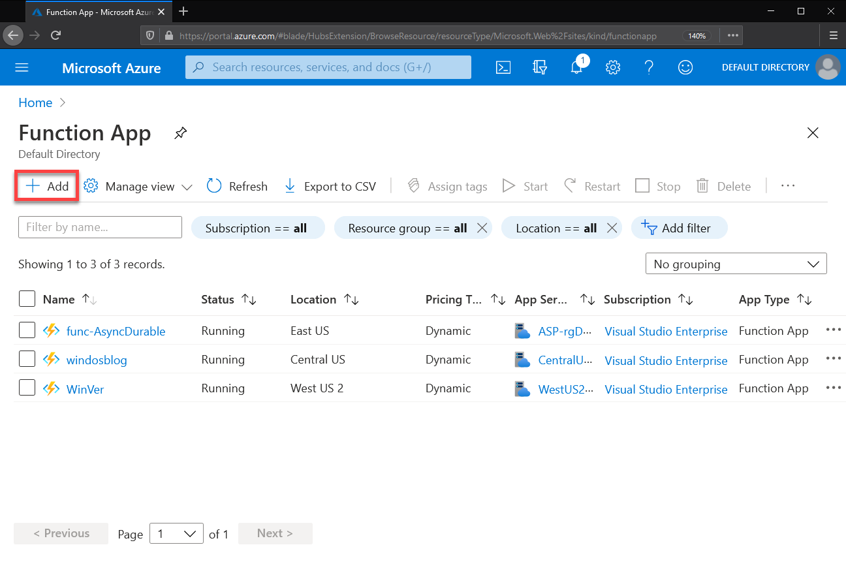This screenshot has height=562, width=846.
Task: Open the No grouping dropdown
Action: point(736,264)
